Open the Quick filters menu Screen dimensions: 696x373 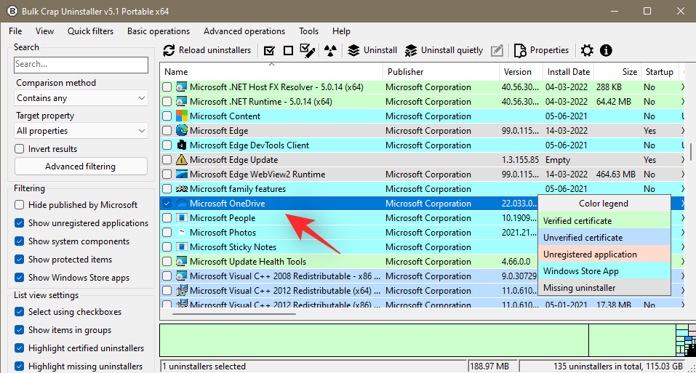tap(90, 31)
